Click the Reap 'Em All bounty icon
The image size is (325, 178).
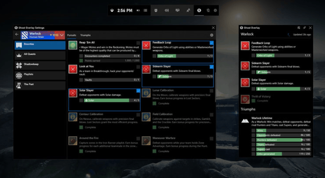tap(73, 45)
